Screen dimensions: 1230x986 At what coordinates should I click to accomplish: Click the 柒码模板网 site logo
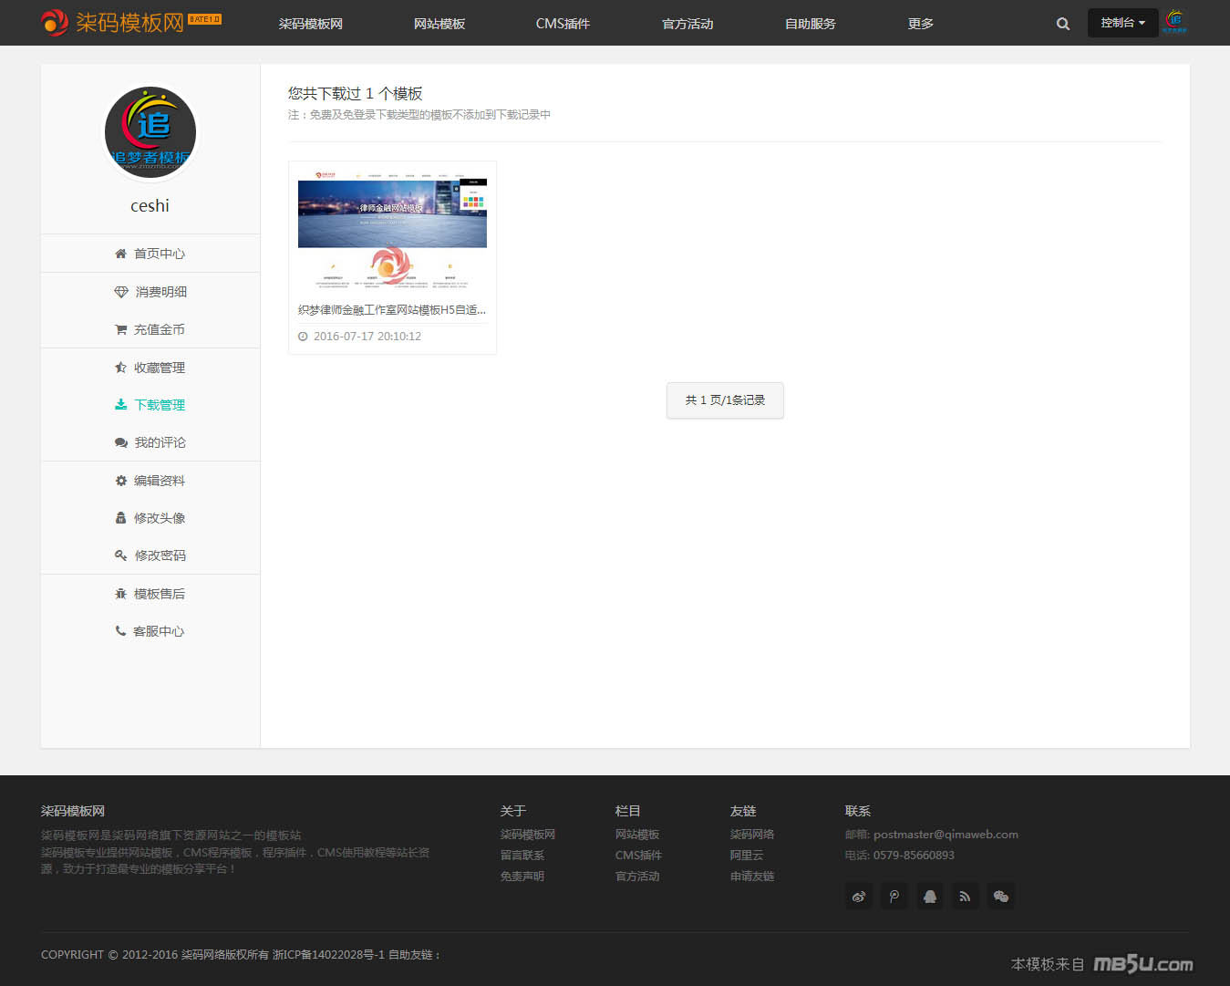[x=130, y=22]
